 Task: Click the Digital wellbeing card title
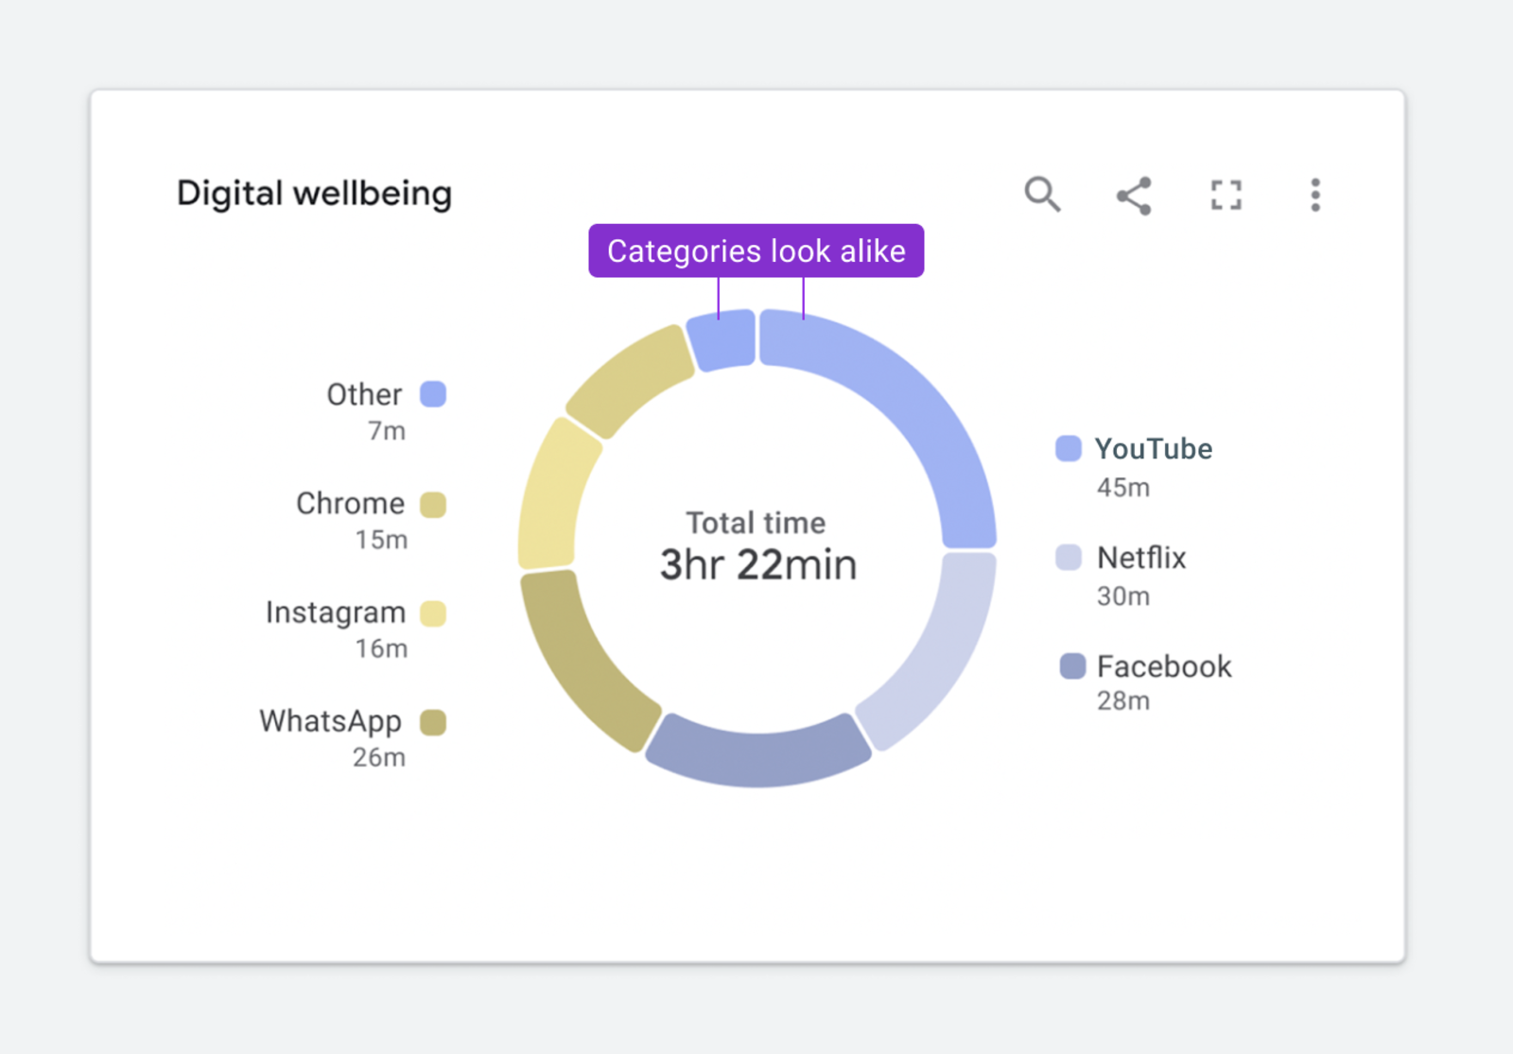point(314,193)
